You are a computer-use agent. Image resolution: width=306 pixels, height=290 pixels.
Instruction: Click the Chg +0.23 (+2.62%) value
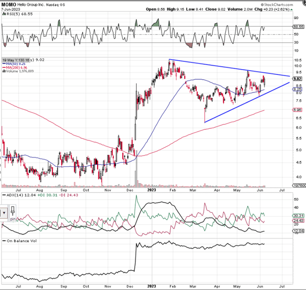point(273,9)
